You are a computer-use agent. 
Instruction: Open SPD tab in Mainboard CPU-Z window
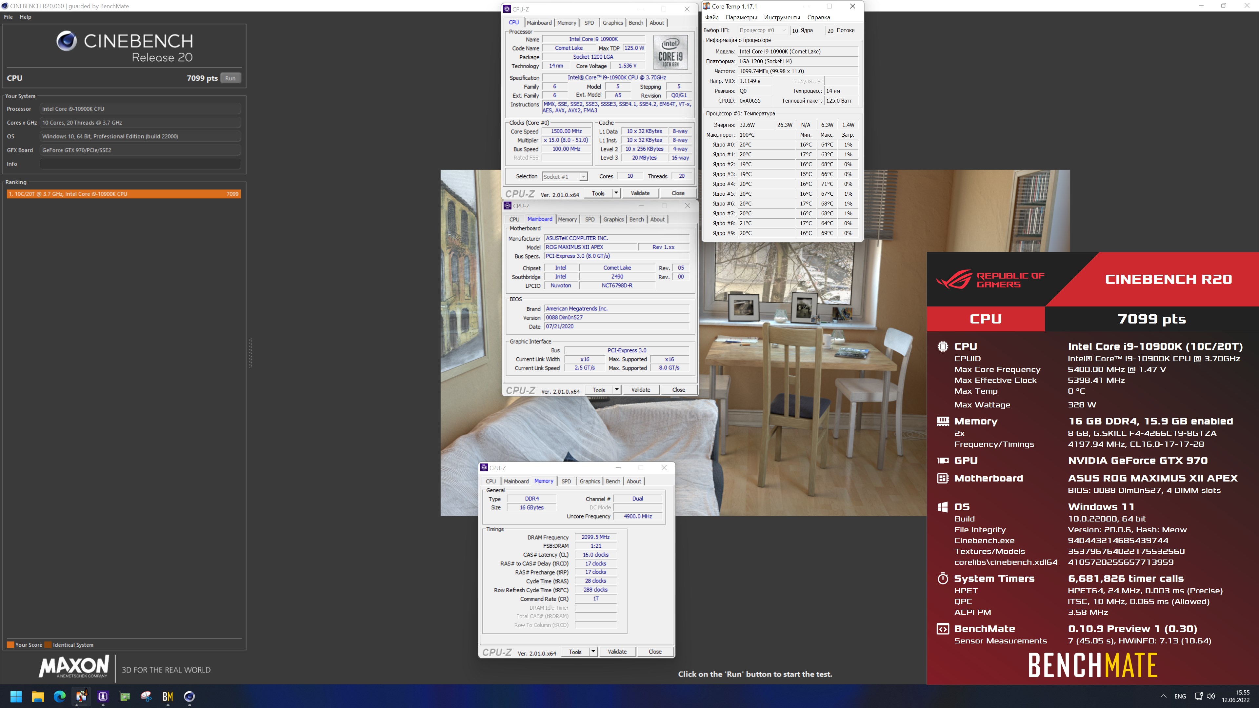(590, 219)
